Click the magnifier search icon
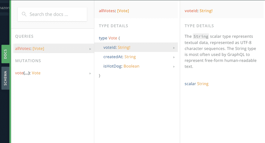Image resolution: width=265 pixels, height=143 pixels. click(x=24, y=14)
